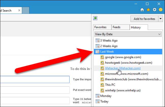Focus the exact word input field
Screen dimensions: 165x107
tap(35, 90)
